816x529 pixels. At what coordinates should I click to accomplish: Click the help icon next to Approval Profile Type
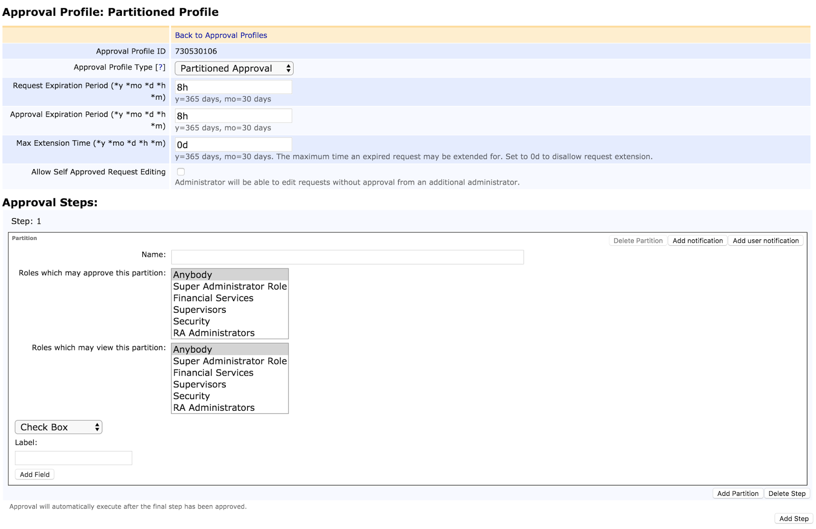(162, 67)
